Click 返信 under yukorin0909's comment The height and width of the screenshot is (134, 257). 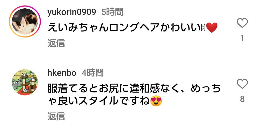tap(56, 43)
